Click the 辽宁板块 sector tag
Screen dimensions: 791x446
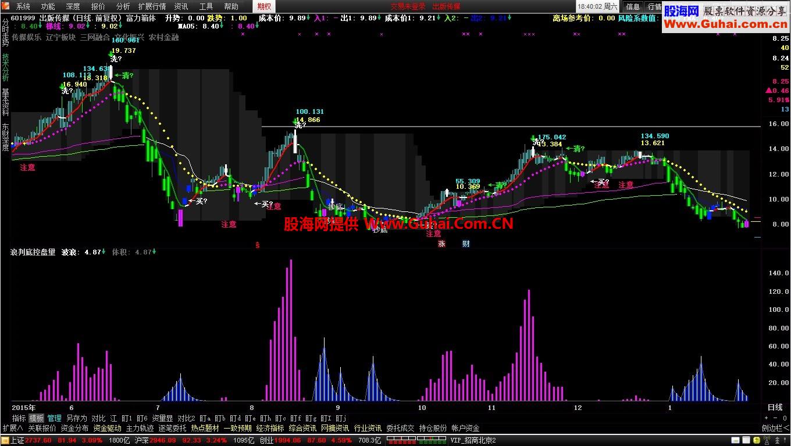click(60, 37)
